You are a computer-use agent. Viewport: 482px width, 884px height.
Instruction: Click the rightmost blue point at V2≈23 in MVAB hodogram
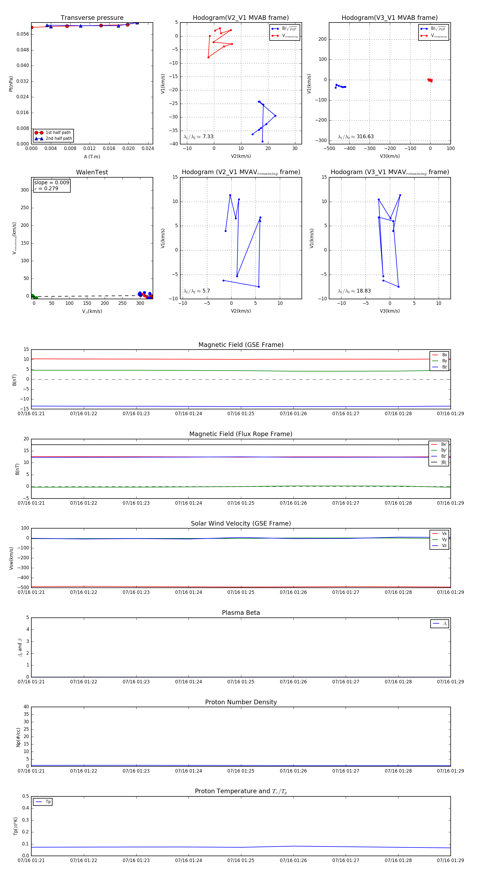click(275, 116)
